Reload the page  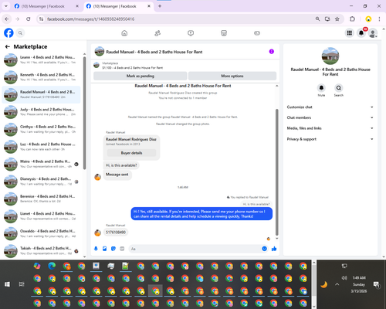[x=29, y=19]
